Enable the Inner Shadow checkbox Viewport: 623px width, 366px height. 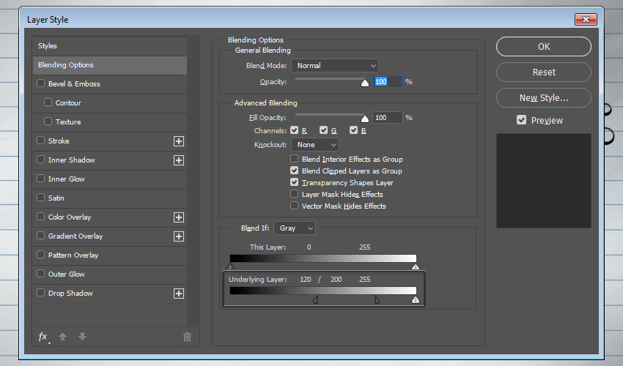(40, 160)
